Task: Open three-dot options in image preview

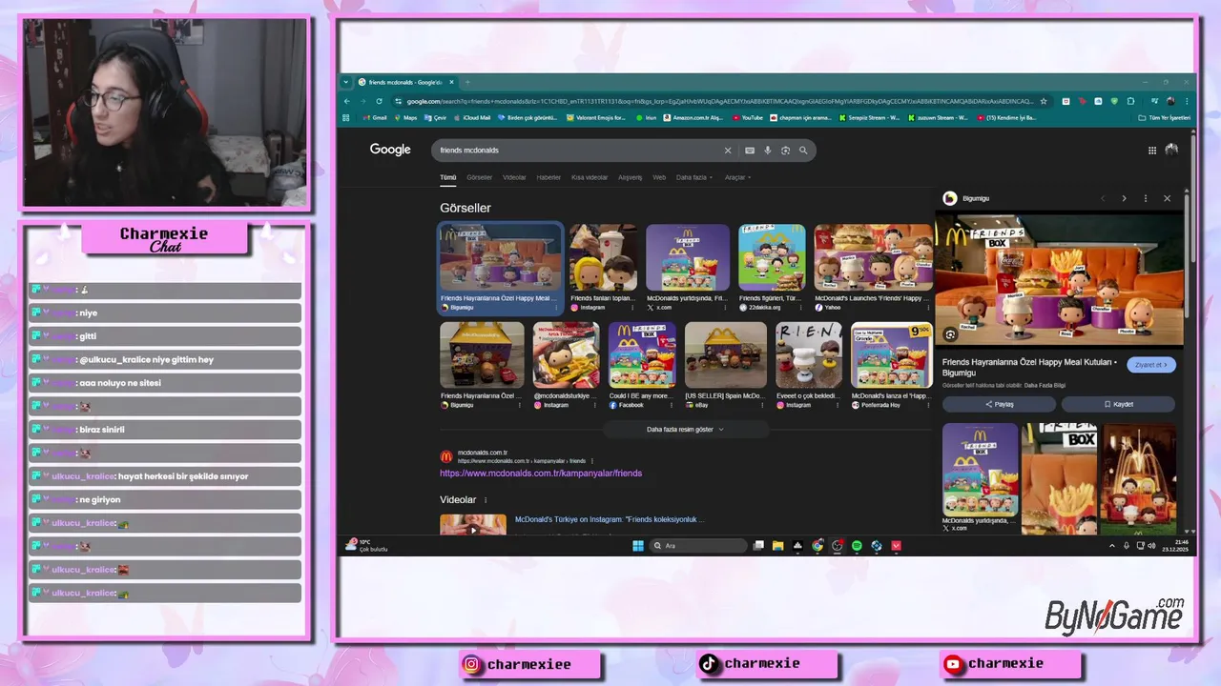Action: click(x=1146, y=198)
